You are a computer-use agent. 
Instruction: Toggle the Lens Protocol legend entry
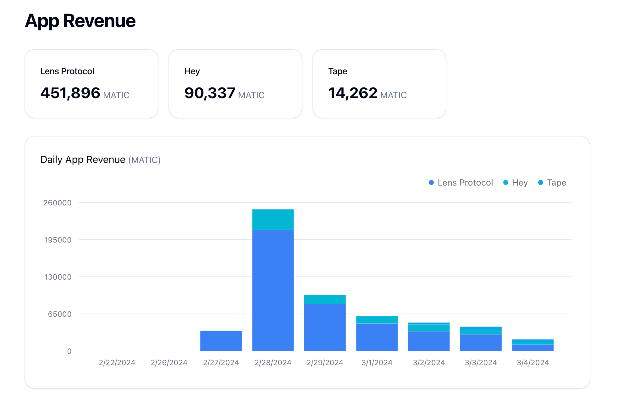[461, 183]
